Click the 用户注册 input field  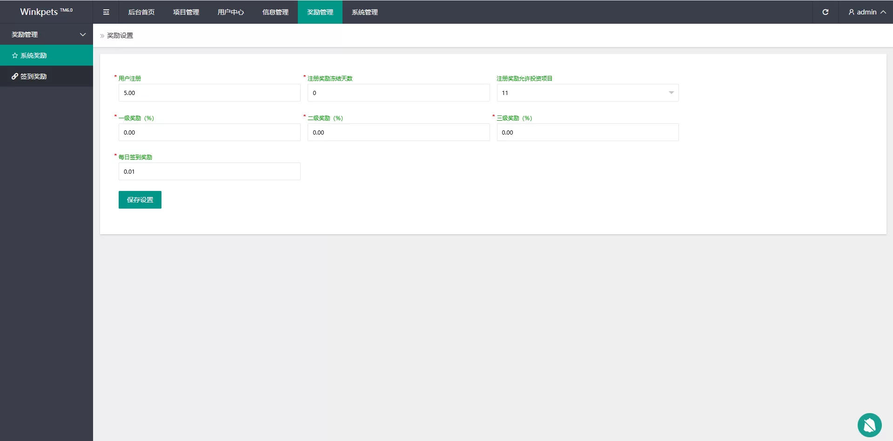click(x=209, y=93)
